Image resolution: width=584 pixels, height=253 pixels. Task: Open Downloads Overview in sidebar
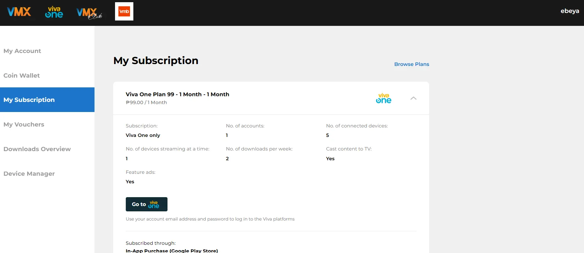point(37,149)
